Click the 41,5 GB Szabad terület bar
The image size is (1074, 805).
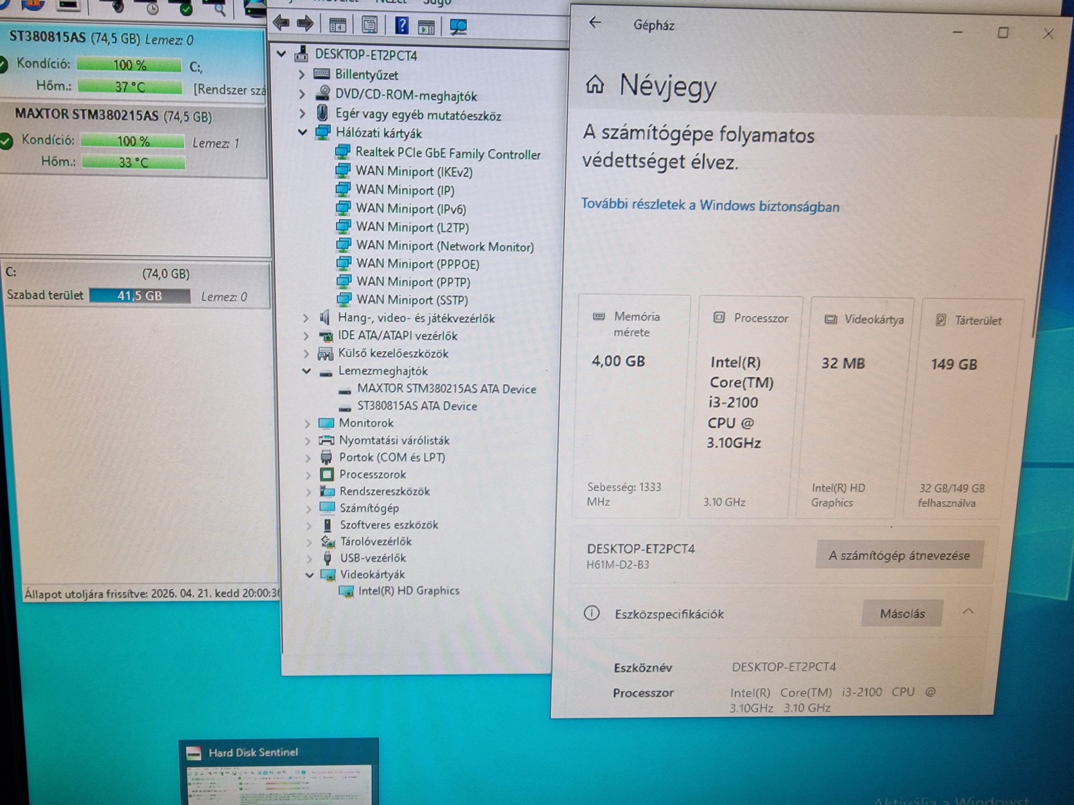(139, 295)
